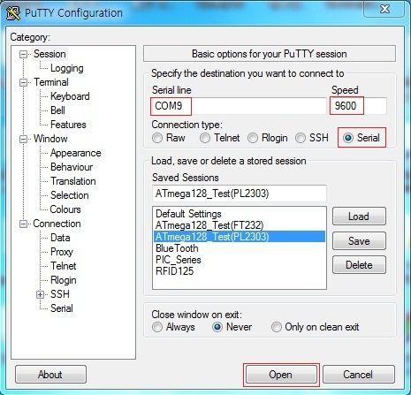Click the Load button
The width and height of the screenshot is (411, 395).
pyautogui.click(x=359, y=216)
